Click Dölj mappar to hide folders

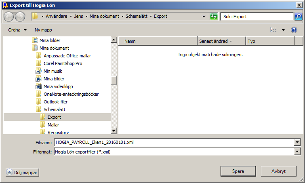[22, 172]
